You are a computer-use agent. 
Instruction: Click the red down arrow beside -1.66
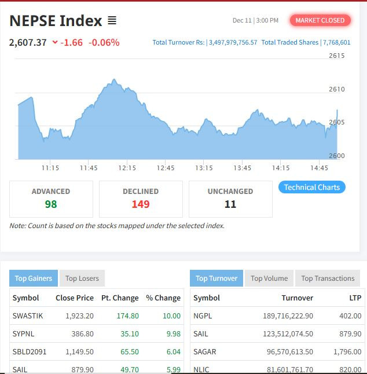pyautogui.click(x=55, y=42)
